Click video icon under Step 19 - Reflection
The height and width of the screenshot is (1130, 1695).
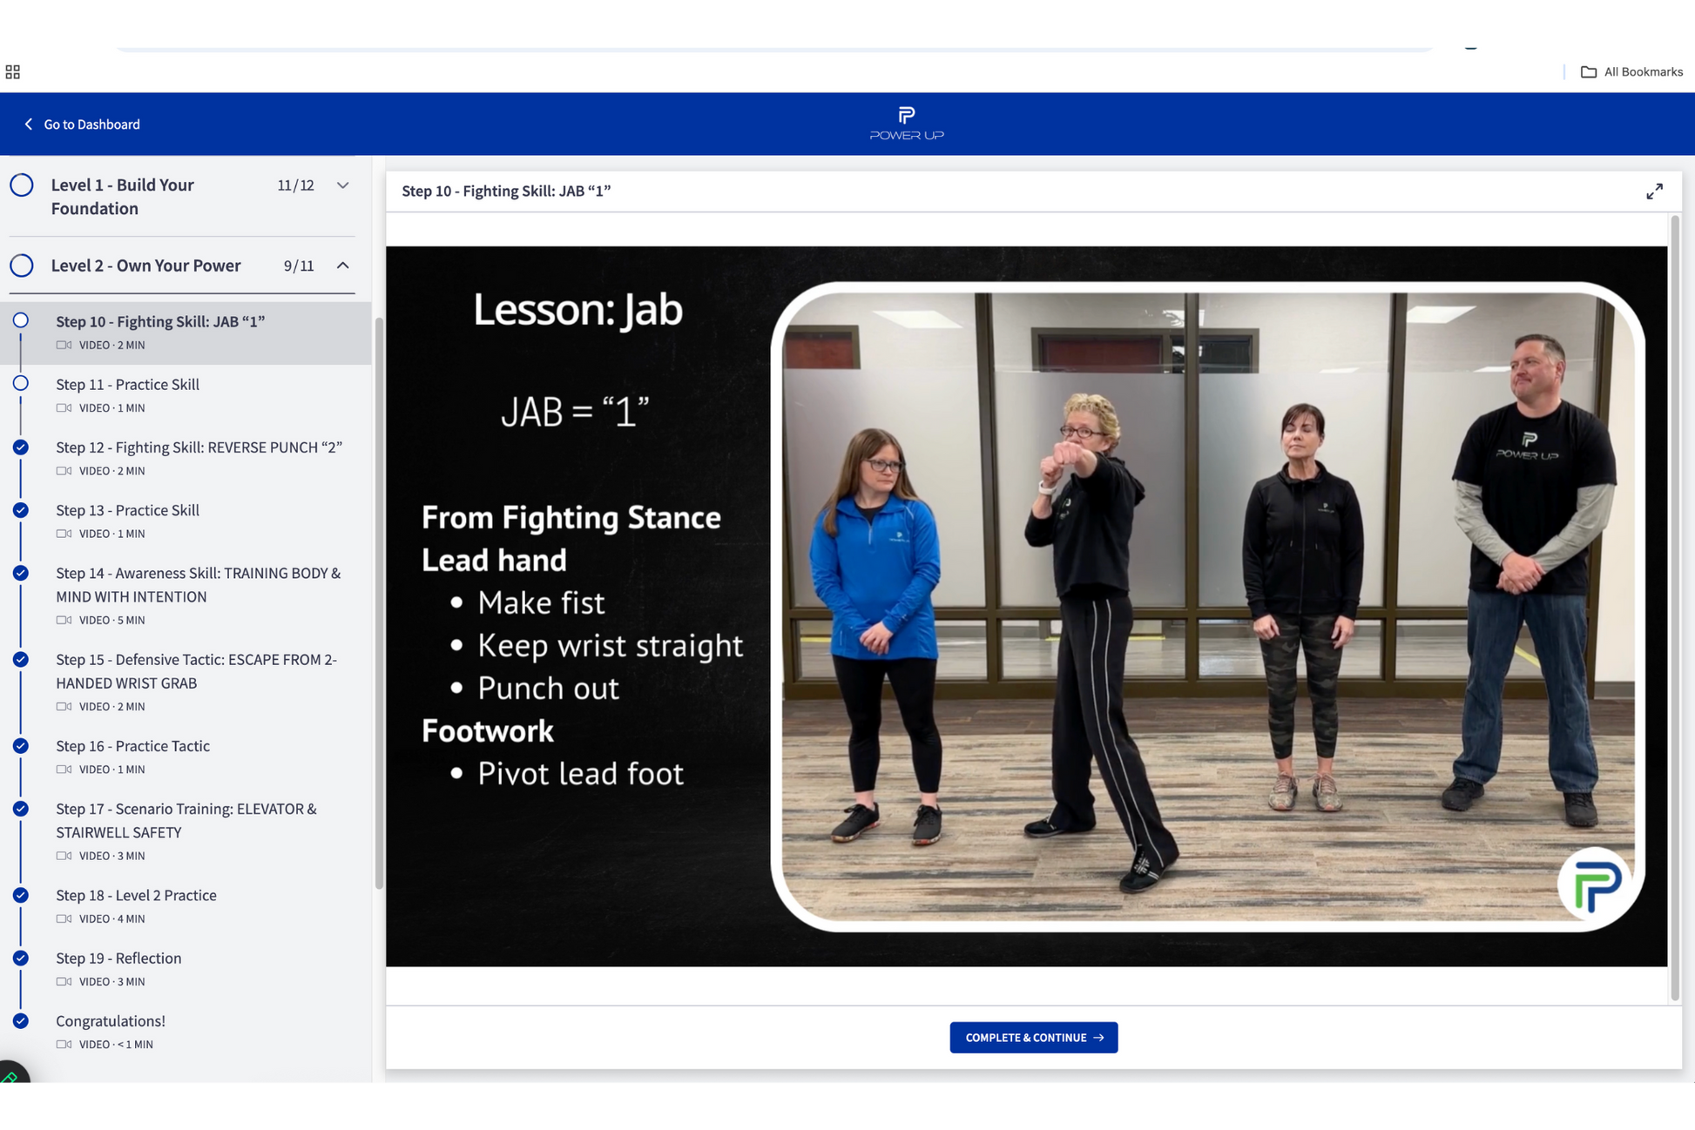(64, 982)
